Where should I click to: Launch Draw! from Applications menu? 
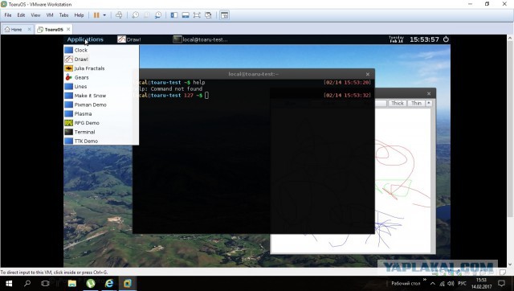(x=101, y=59)
